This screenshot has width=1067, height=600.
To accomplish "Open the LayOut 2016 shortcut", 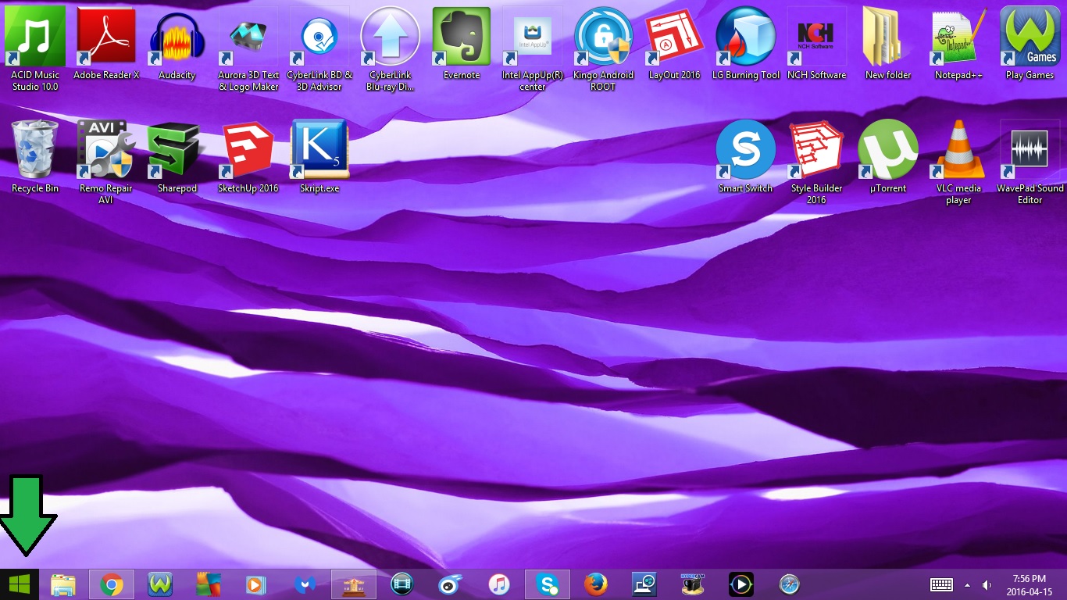I will pos(675,44).
